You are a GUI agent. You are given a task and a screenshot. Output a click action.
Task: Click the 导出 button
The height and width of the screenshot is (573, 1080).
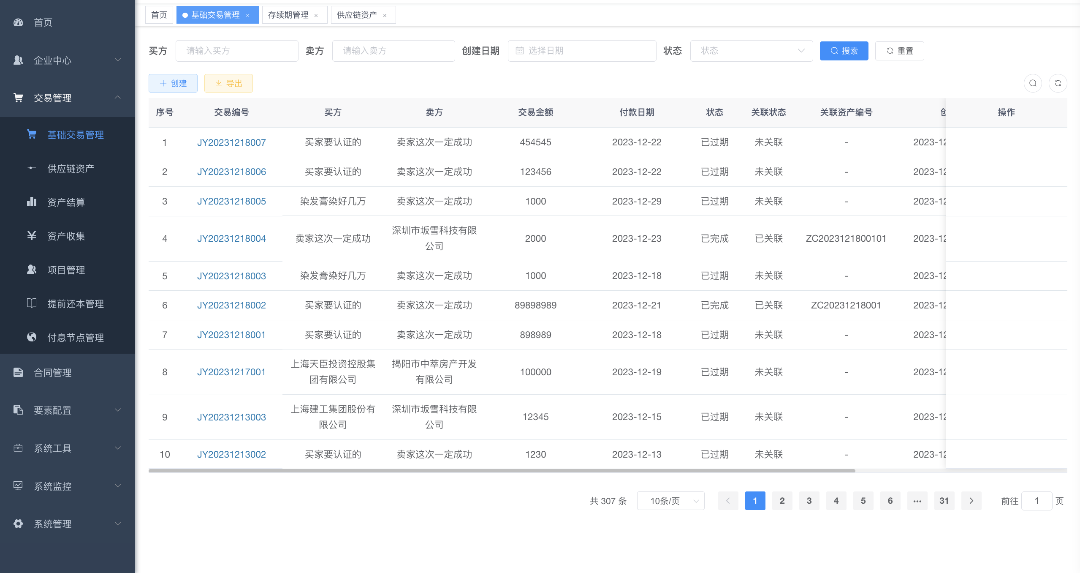click(228, 83)
